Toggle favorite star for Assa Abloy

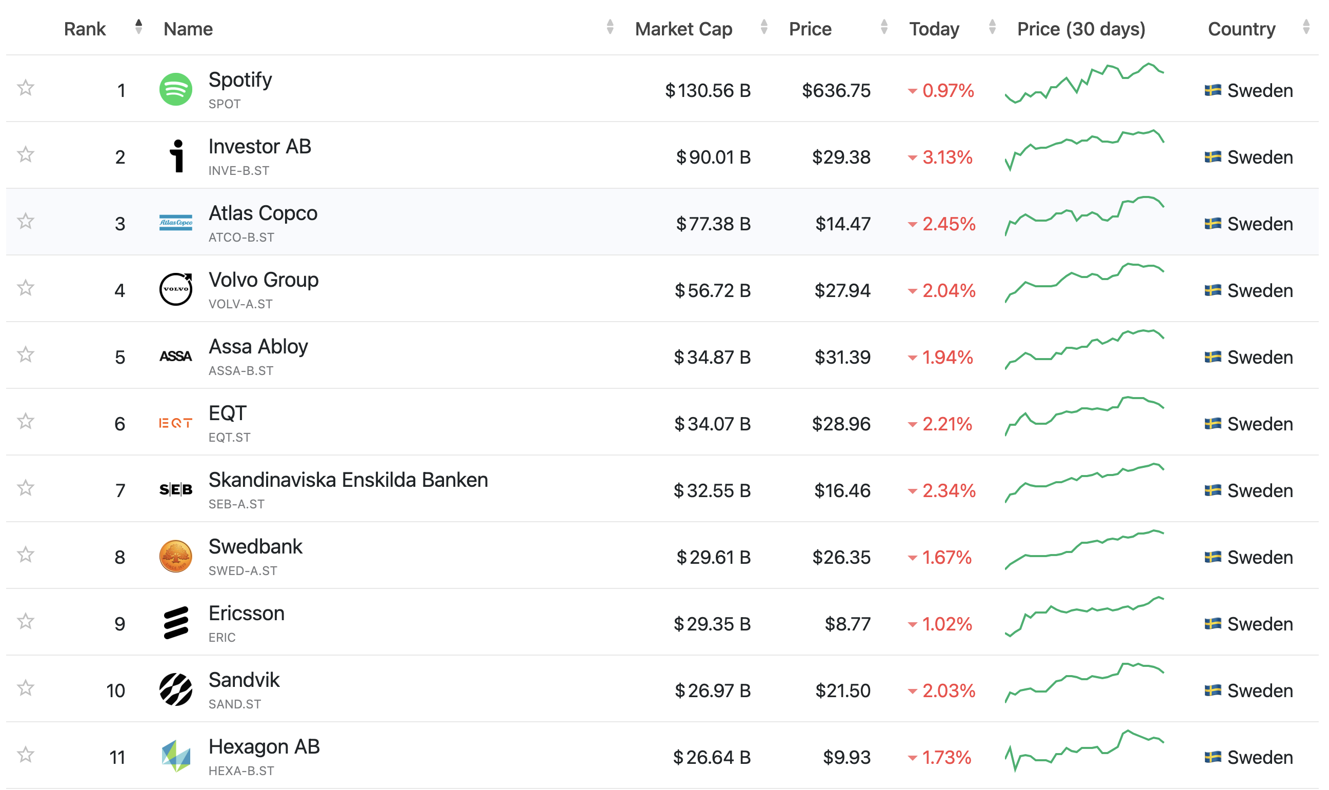click(26, 354)
